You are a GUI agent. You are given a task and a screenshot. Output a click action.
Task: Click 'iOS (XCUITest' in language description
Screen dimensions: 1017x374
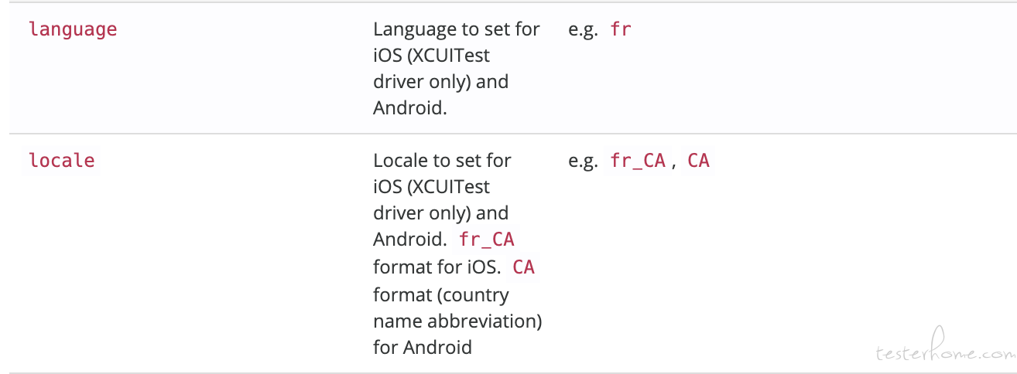coord(431,56)
